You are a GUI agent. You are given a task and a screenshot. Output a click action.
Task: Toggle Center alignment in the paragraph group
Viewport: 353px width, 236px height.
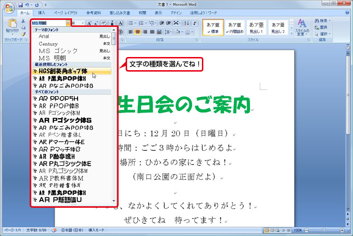pos(137,32)
